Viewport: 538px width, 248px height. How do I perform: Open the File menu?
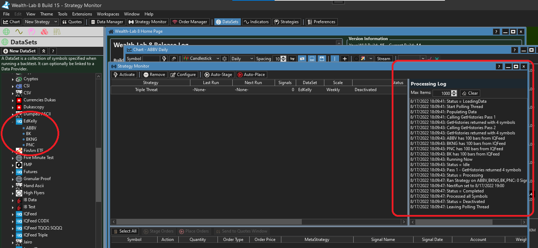pyautogui.click(x=6, y=14)
